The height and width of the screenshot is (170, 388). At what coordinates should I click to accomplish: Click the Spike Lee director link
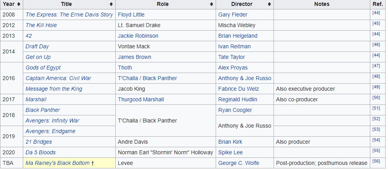coord(230,152)
